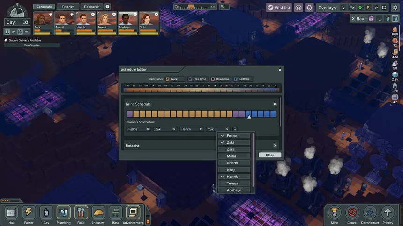Open the Discord link icon
The image size is (403, 226).
click(299, 7)
